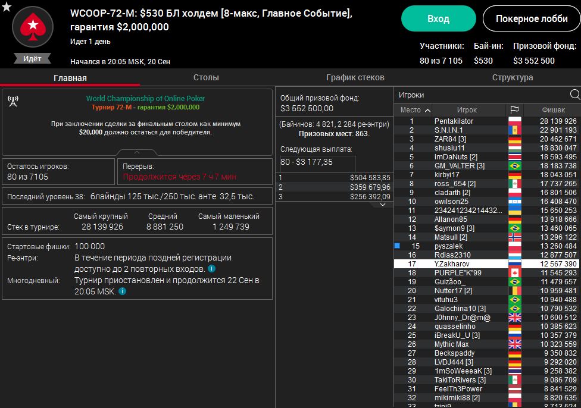Open the Столы tab

click(206, 77)
